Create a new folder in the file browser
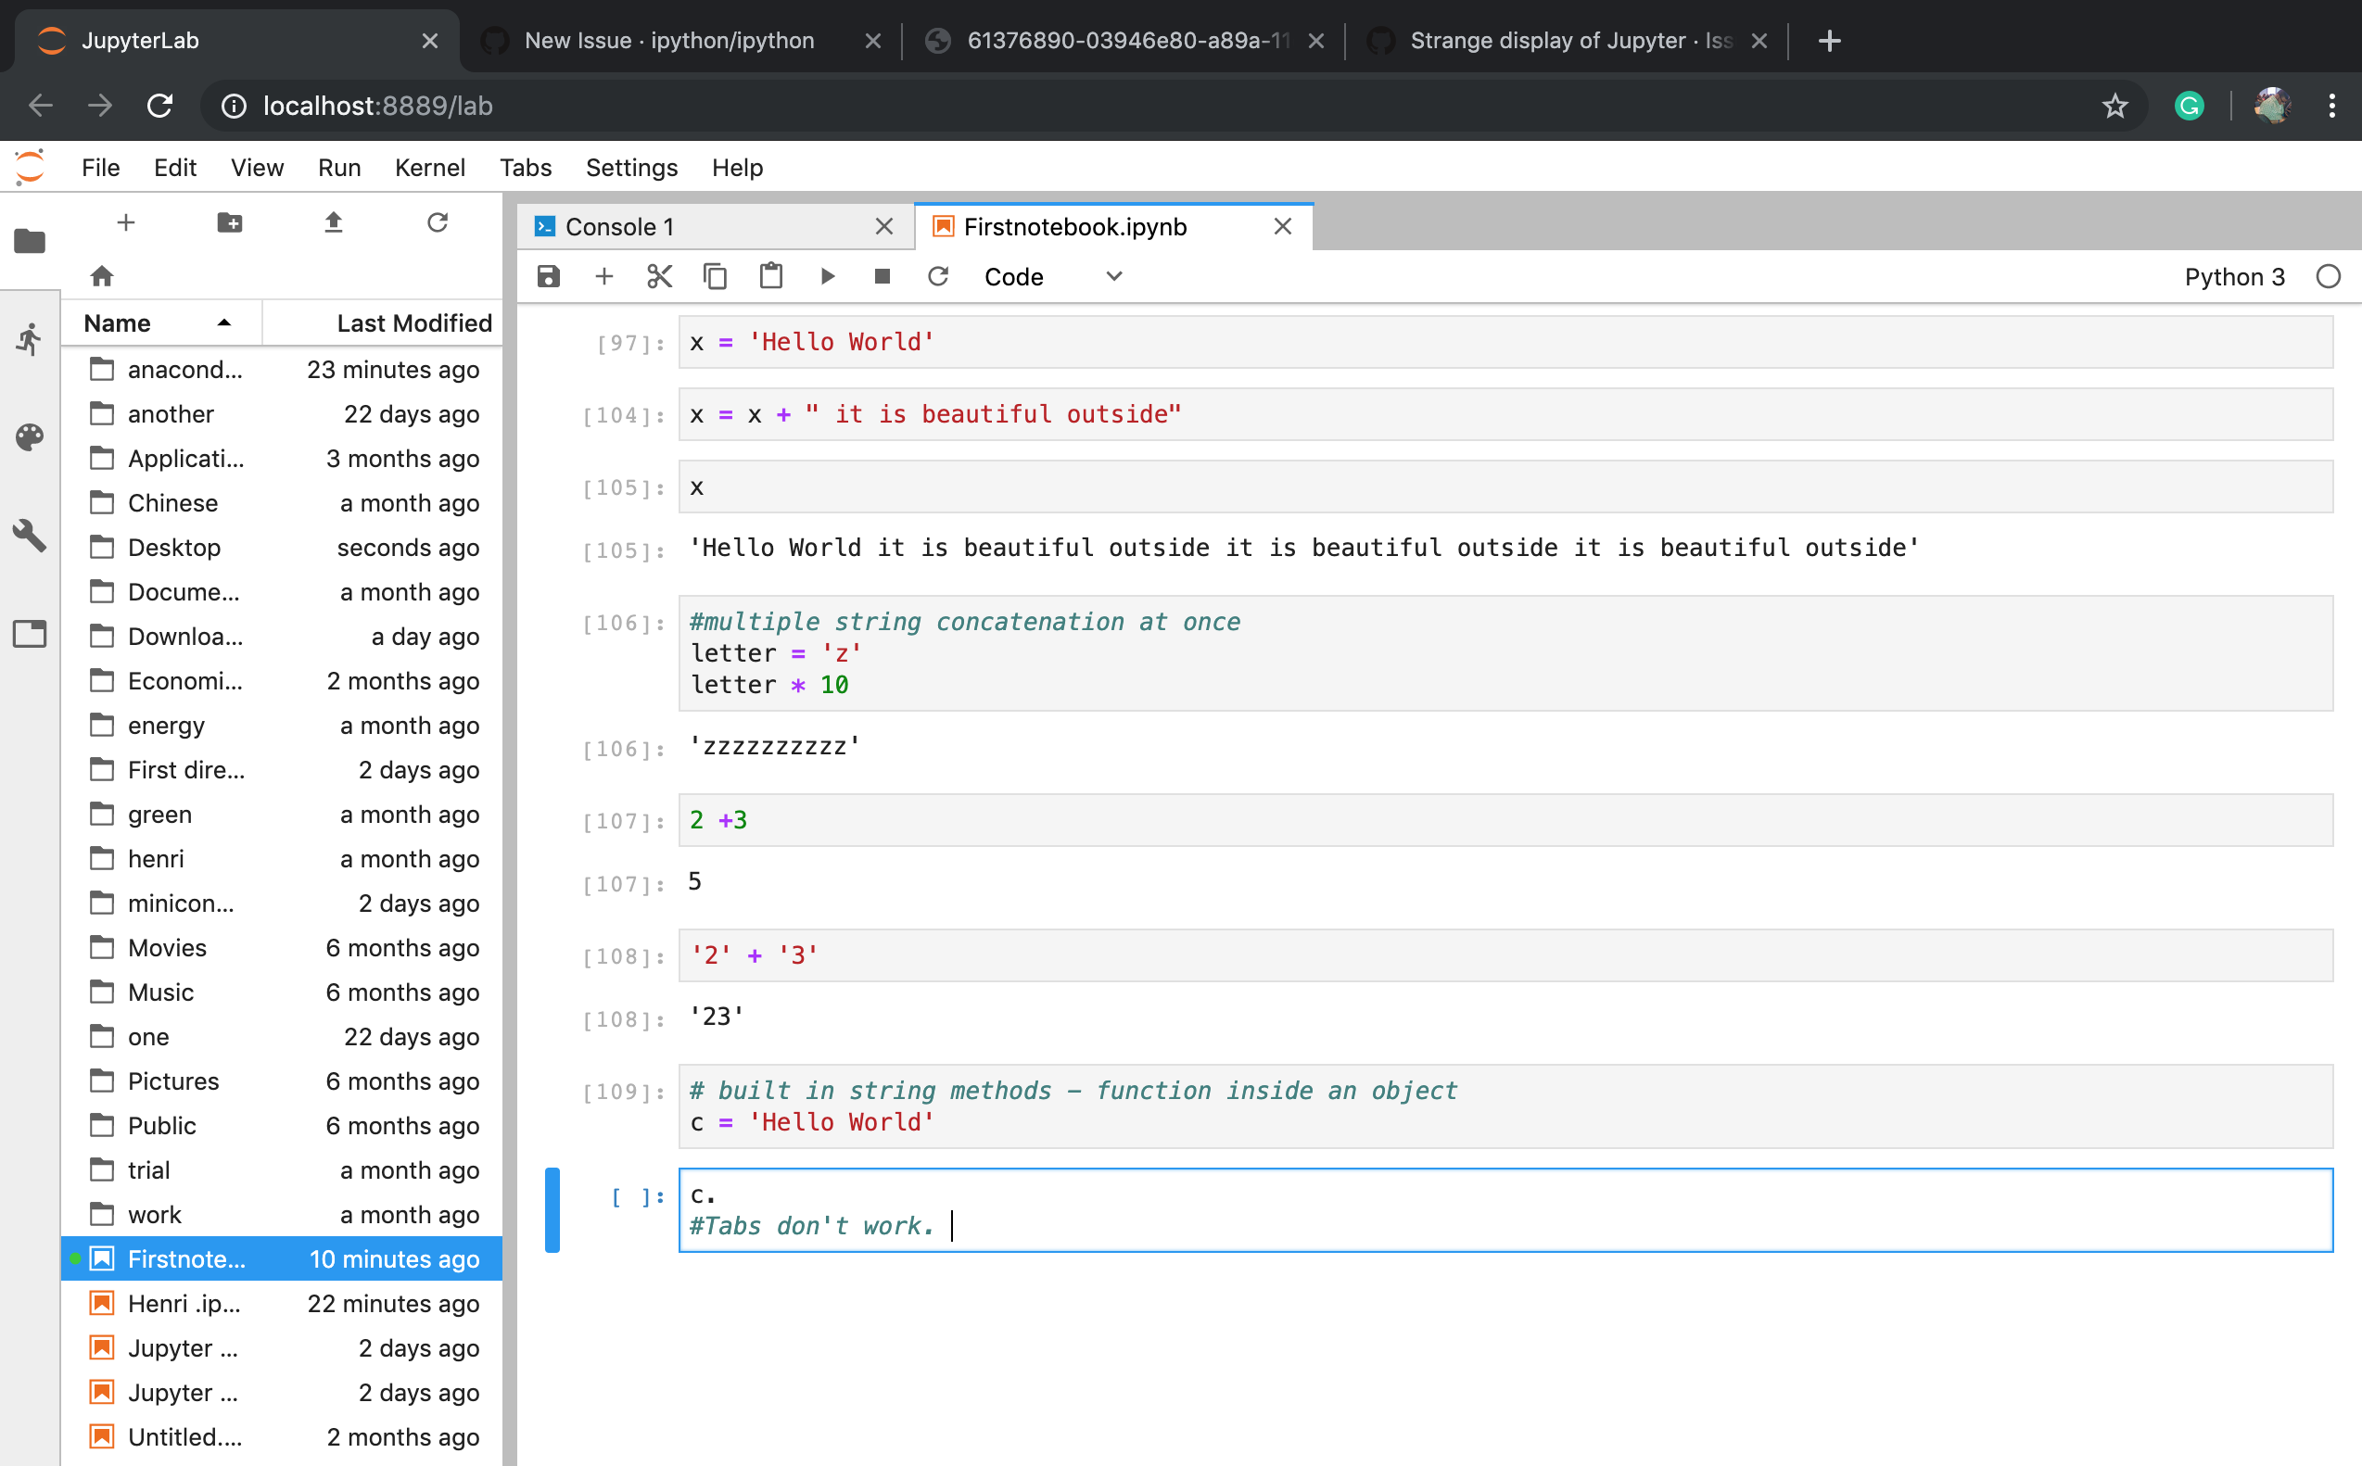The width and height of the screenshot is (2362, 1466). [x=231, y=222]
